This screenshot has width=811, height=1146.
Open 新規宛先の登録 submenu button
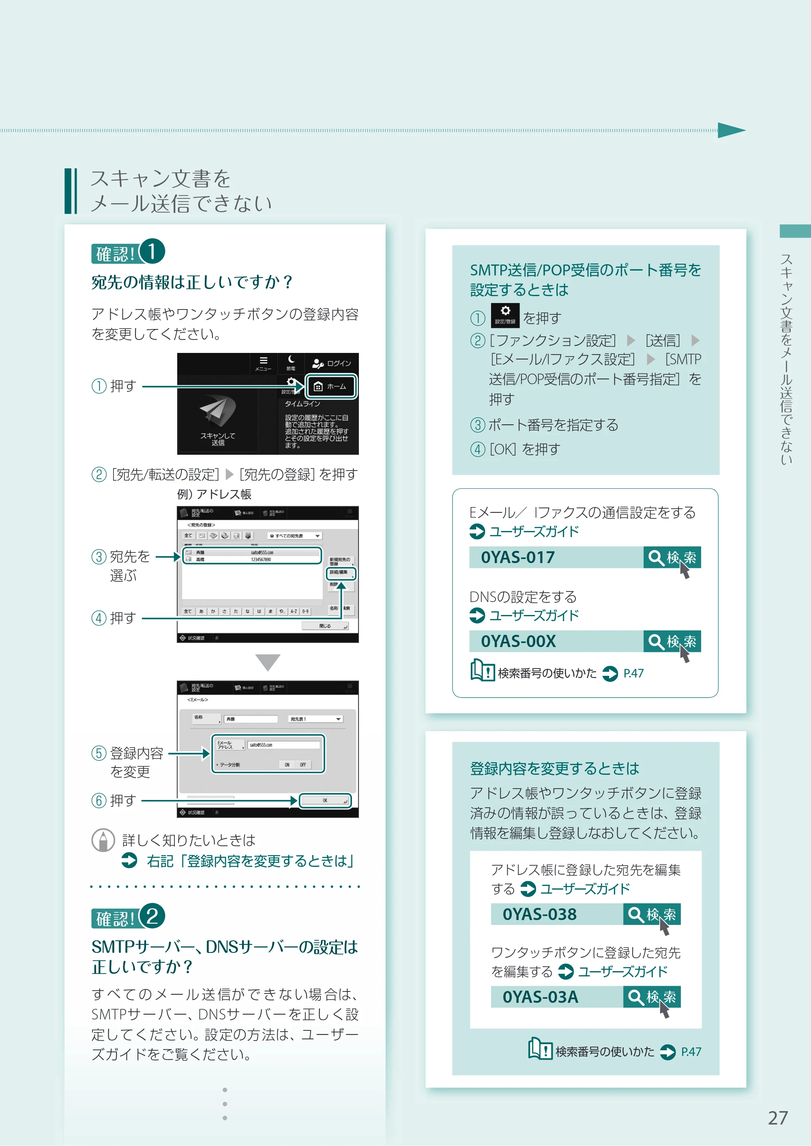(341, 561)
